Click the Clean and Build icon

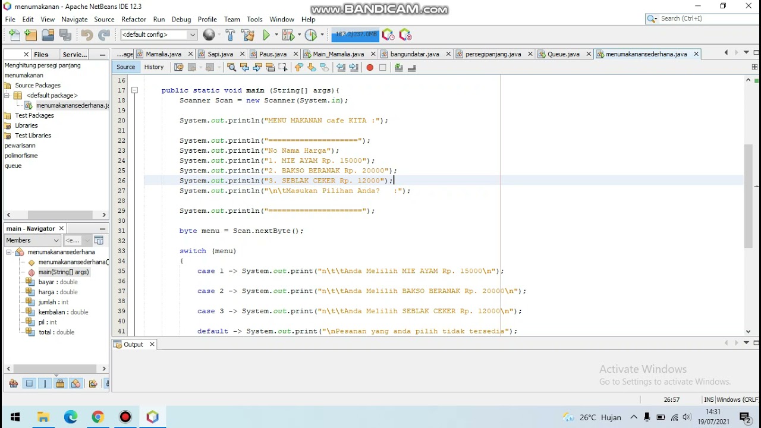click(248, 35)
